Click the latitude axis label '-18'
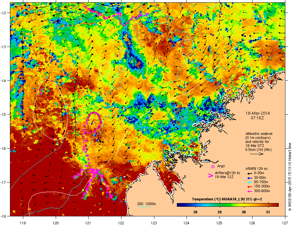Screen dimensions: 292x226 pos(3,216)
